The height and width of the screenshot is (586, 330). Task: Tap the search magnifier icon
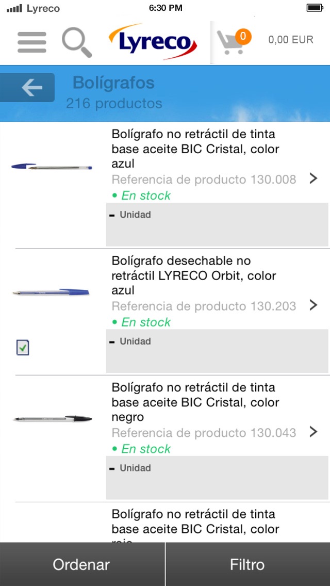pyautogui.click(x=77, y=42)
